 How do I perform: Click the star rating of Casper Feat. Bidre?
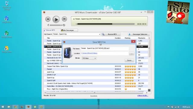(130, 66)
